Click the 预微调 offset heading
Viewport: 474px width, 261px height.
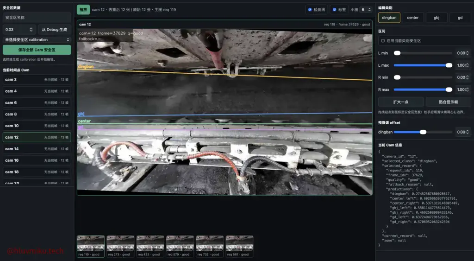tap(389, 123)
